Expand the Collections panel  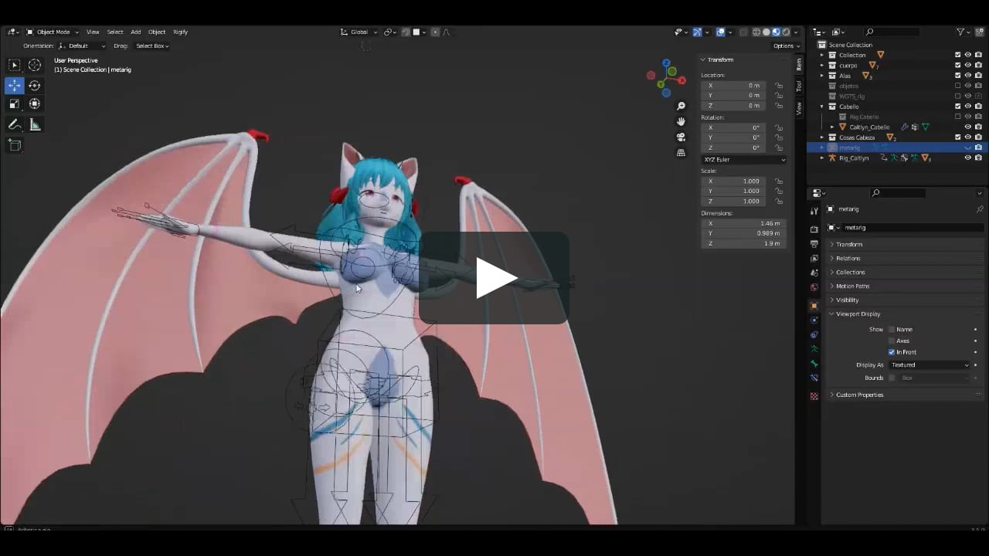[x=906, y=273]
